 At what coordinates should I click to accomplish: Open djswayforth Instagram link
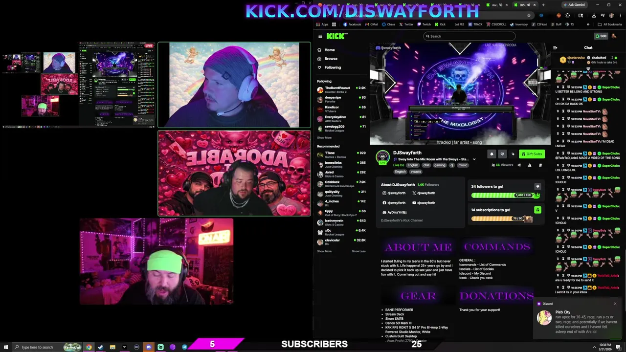tap(394, 193)
